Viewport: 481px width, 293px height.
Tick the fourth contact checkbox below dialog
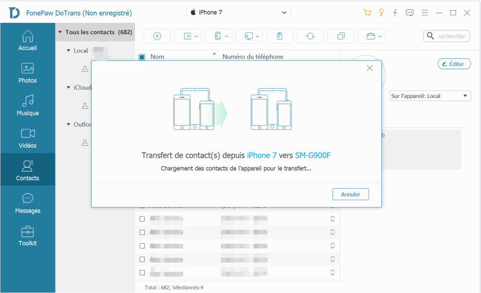point(142,259)
